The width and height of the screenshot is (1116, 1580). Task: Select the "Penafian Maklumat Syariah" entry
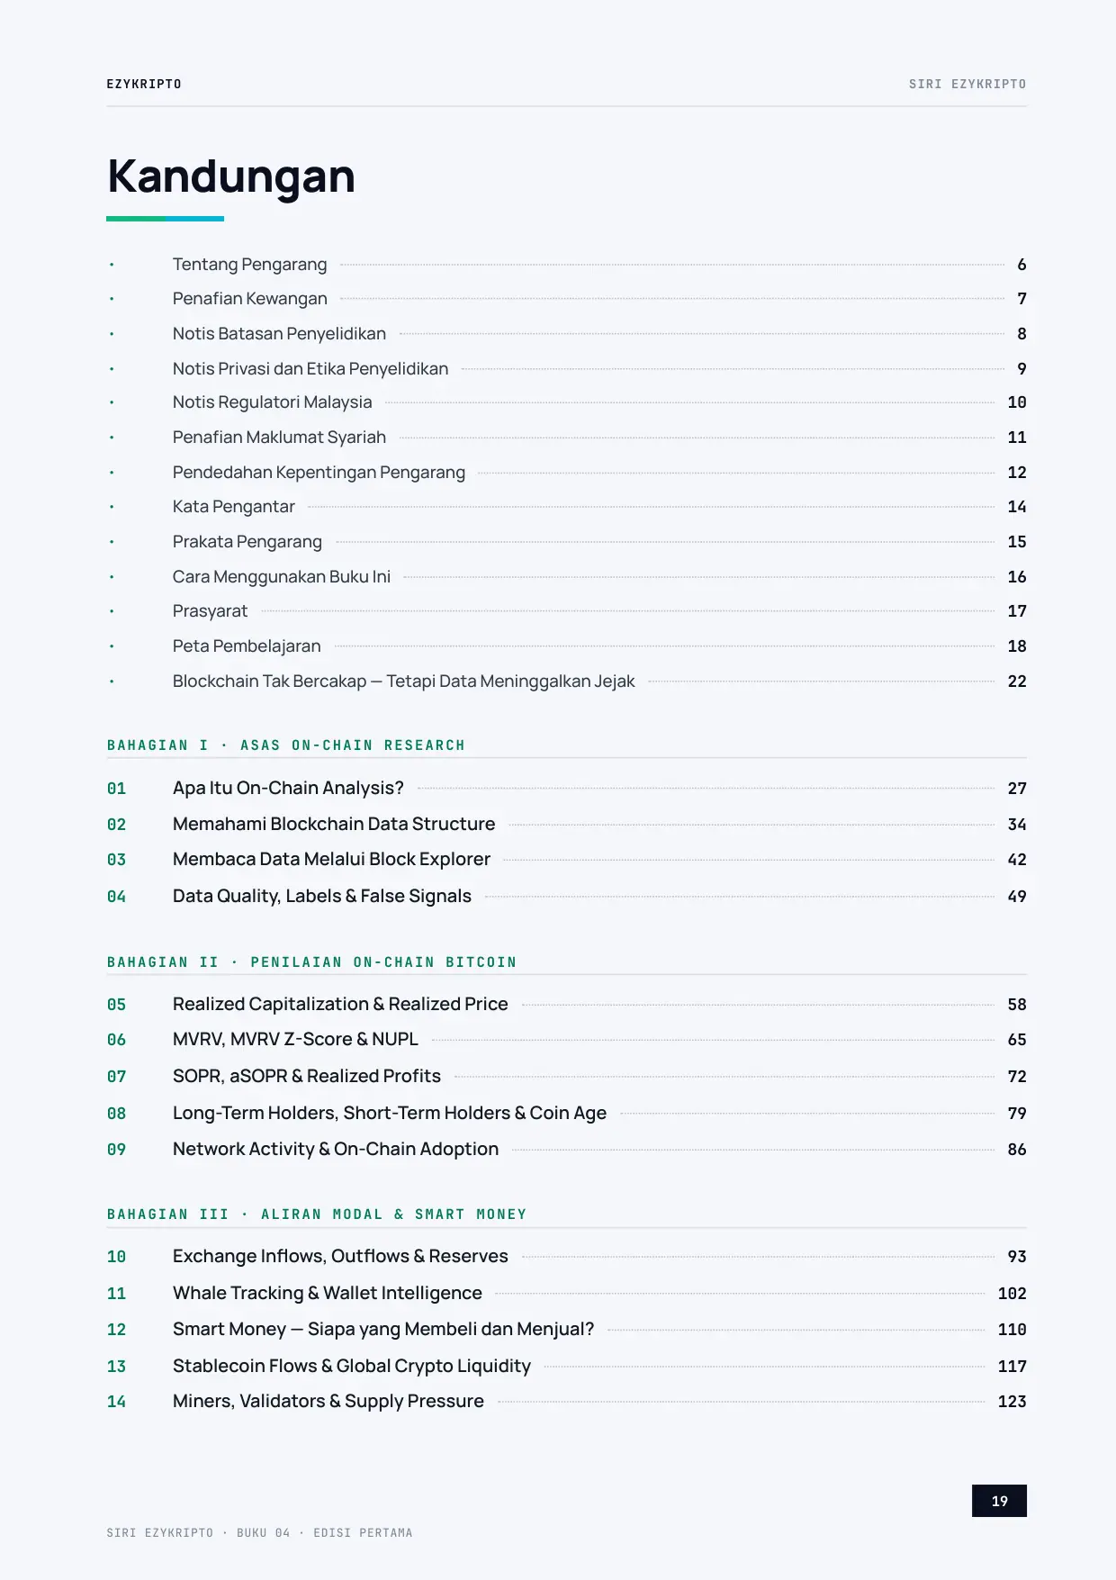279,438
